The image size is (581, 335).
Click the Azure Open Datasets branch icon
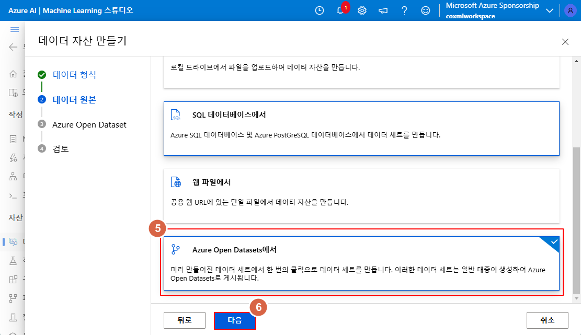[x=176, y=249]
